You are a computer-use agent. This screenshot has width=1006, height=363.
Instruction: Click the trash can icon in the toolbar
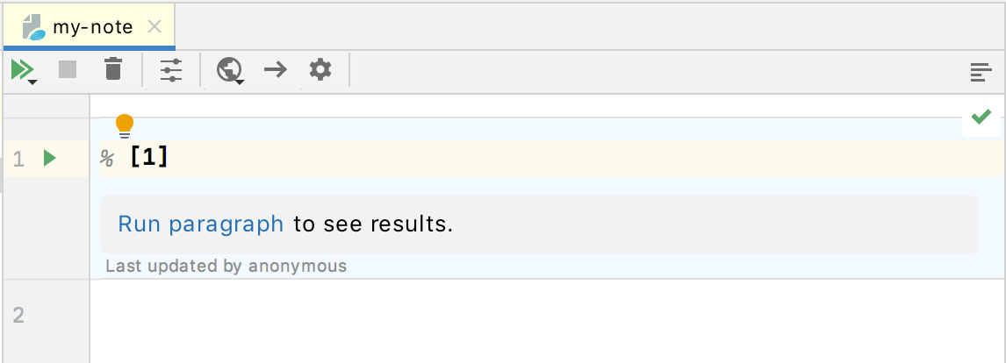click(113, 69)
